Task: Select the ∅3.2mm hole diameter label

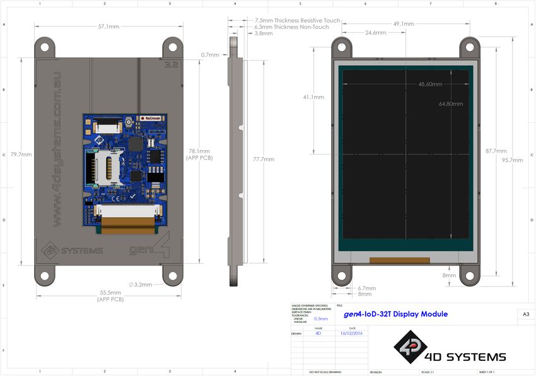Action: [141, 285]
